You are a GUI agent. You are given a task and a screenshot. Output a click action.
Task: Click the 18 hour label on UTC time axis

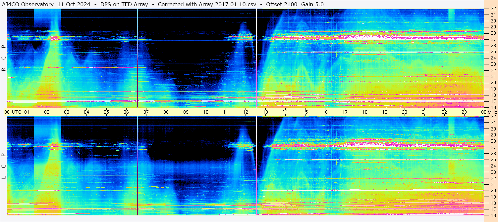point(365,112)
